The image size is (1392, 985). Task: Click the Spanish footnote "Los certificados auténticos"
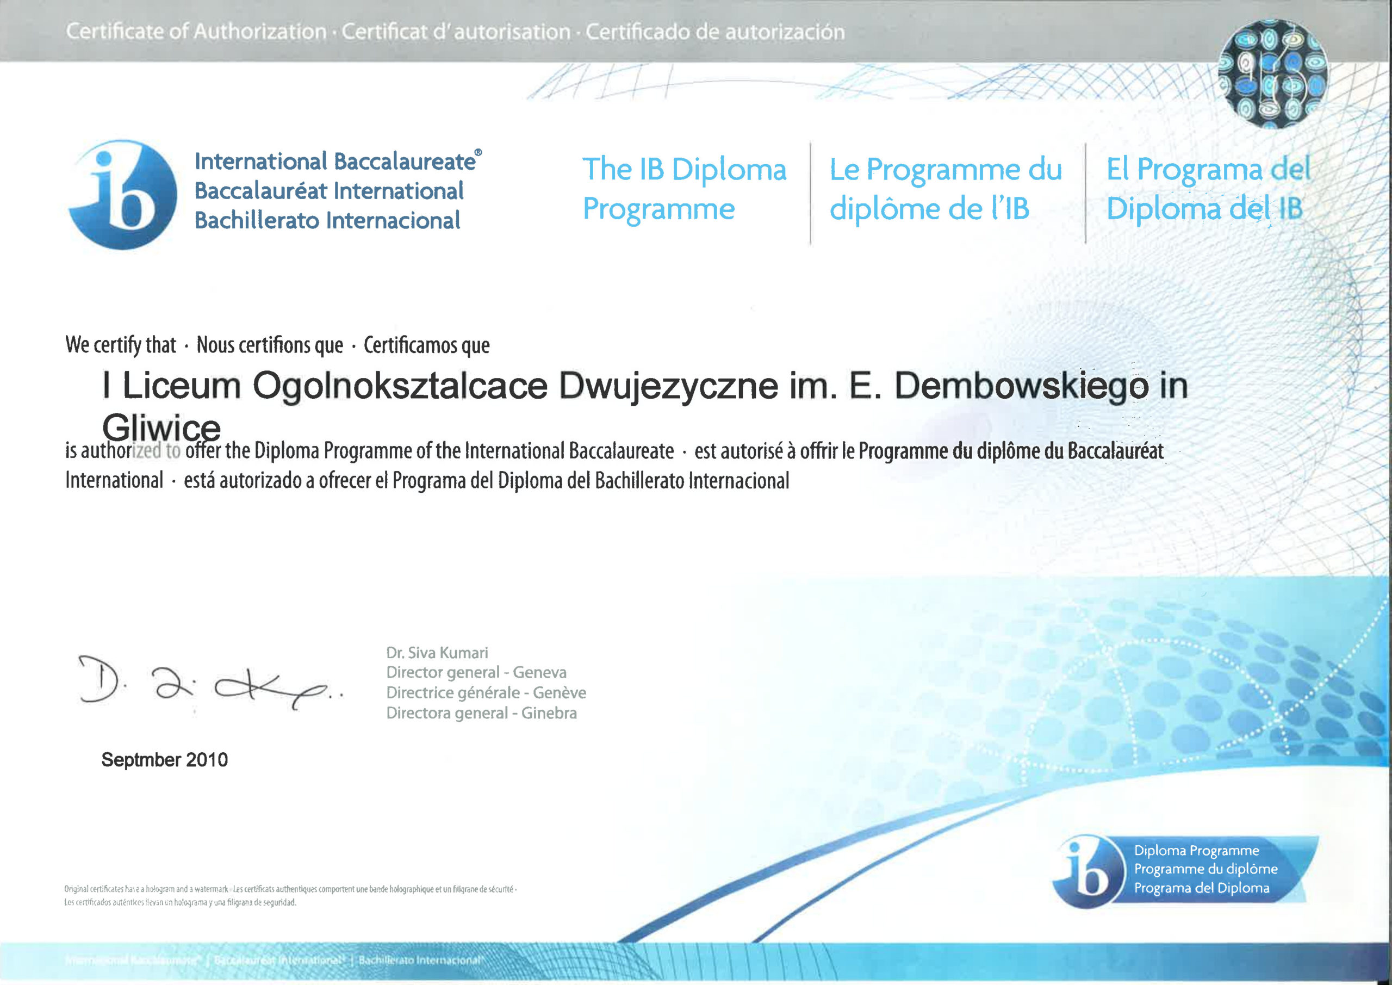click(x=180, y=902)
